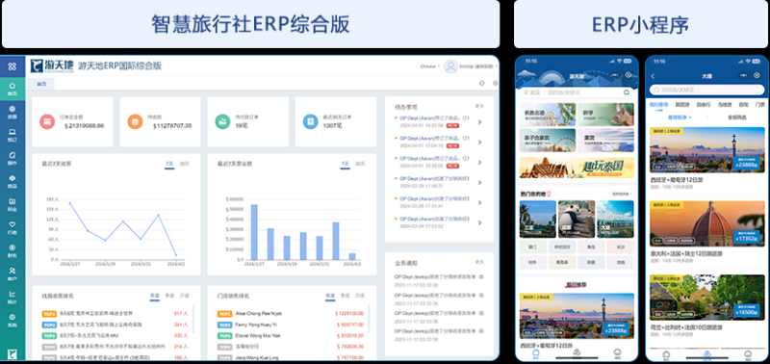
Task: Click the search magnifier in the 武汉 search bar
Action: (627, 92)
